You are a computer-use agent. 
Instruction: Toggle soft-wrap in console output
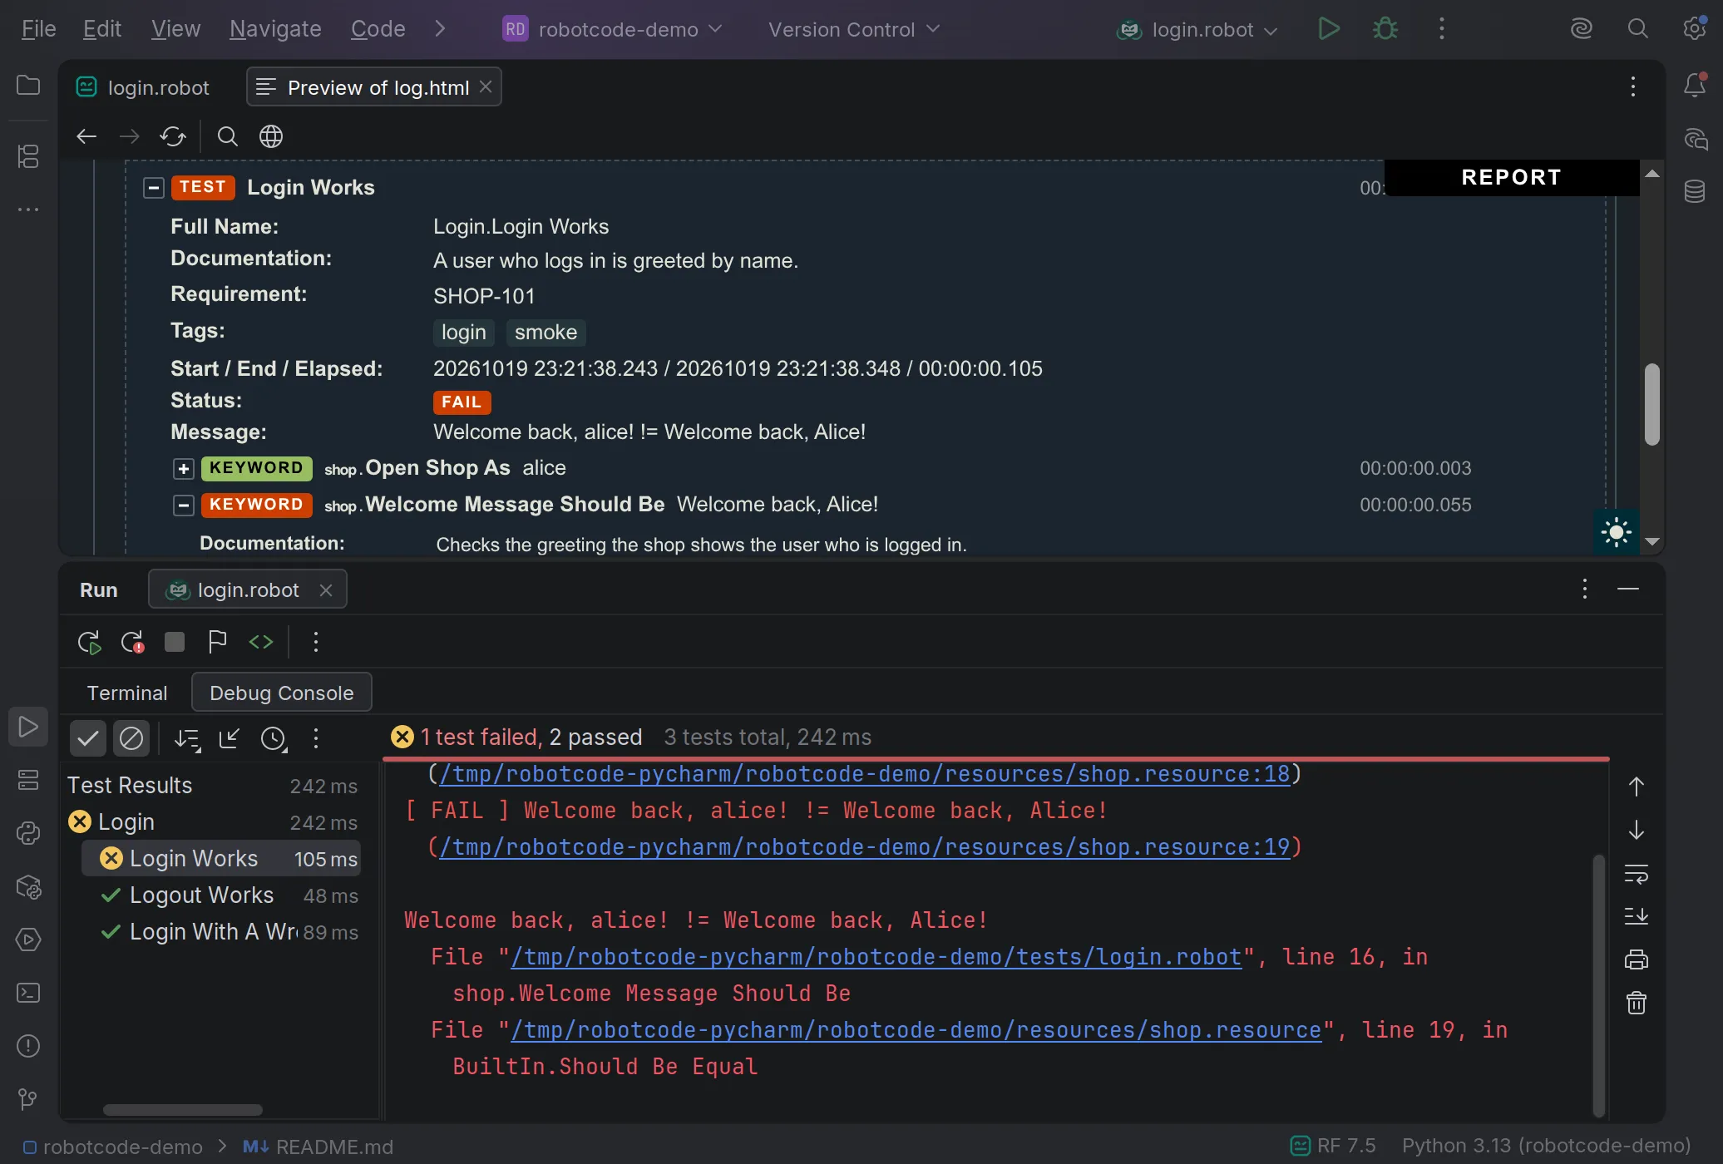pyautogui.click(x=1636, y=873)
